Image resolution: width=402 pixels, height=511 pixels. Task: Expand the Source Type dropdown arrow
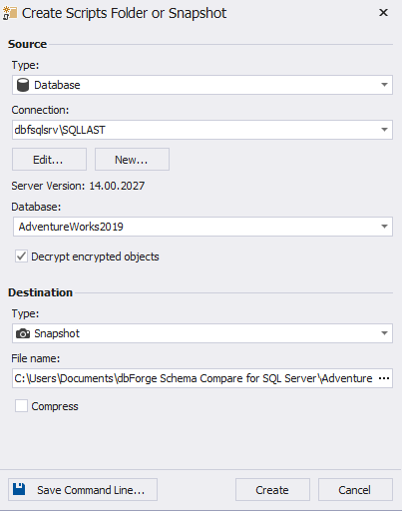[384, 85]
